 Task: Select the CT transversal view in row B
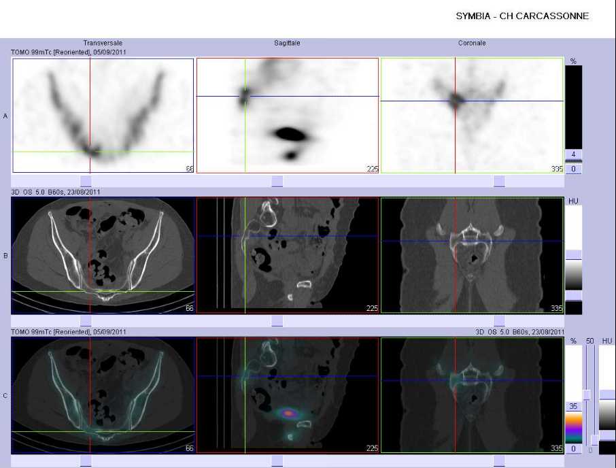tap(103, 255)
